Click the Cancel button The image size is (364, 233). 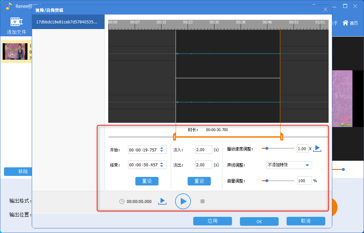click(x=306, y=221)
